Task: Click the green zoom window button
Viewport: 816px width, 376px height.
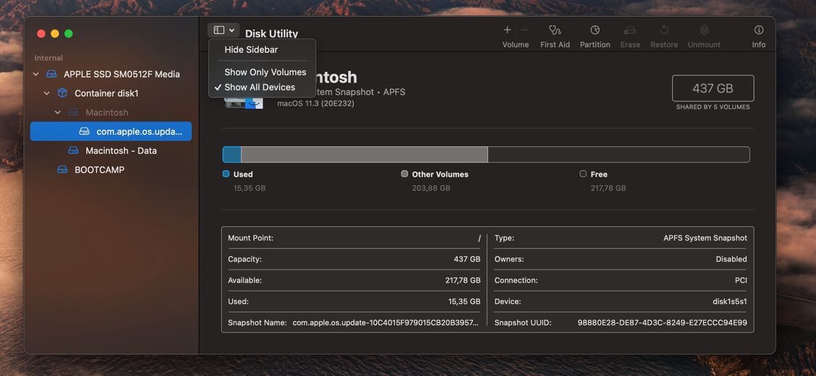Action: [69, 34]
